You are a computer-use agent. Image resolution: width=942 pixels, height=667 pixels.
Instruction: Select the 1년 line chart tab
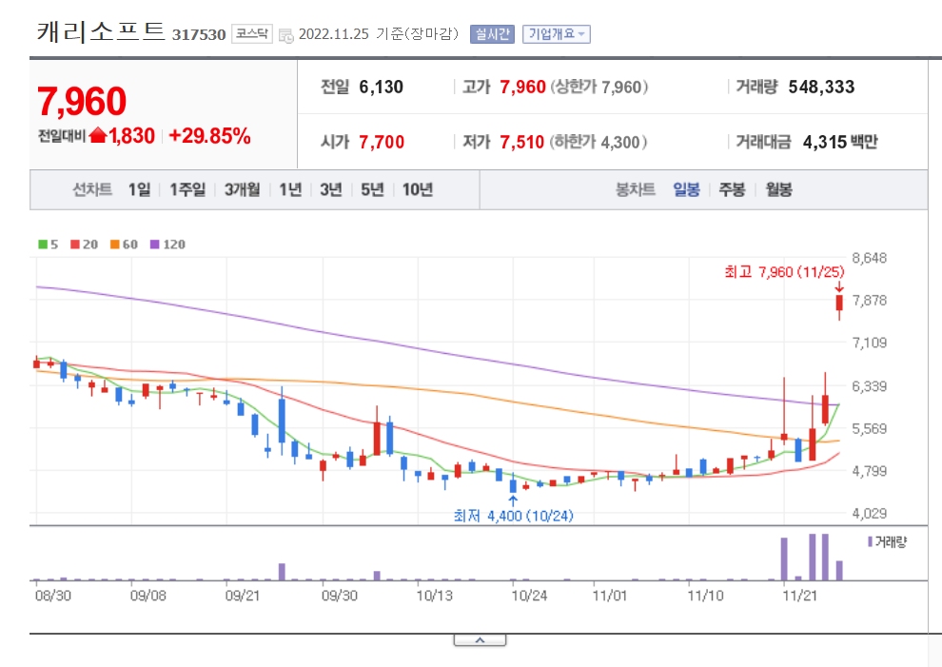290,190
